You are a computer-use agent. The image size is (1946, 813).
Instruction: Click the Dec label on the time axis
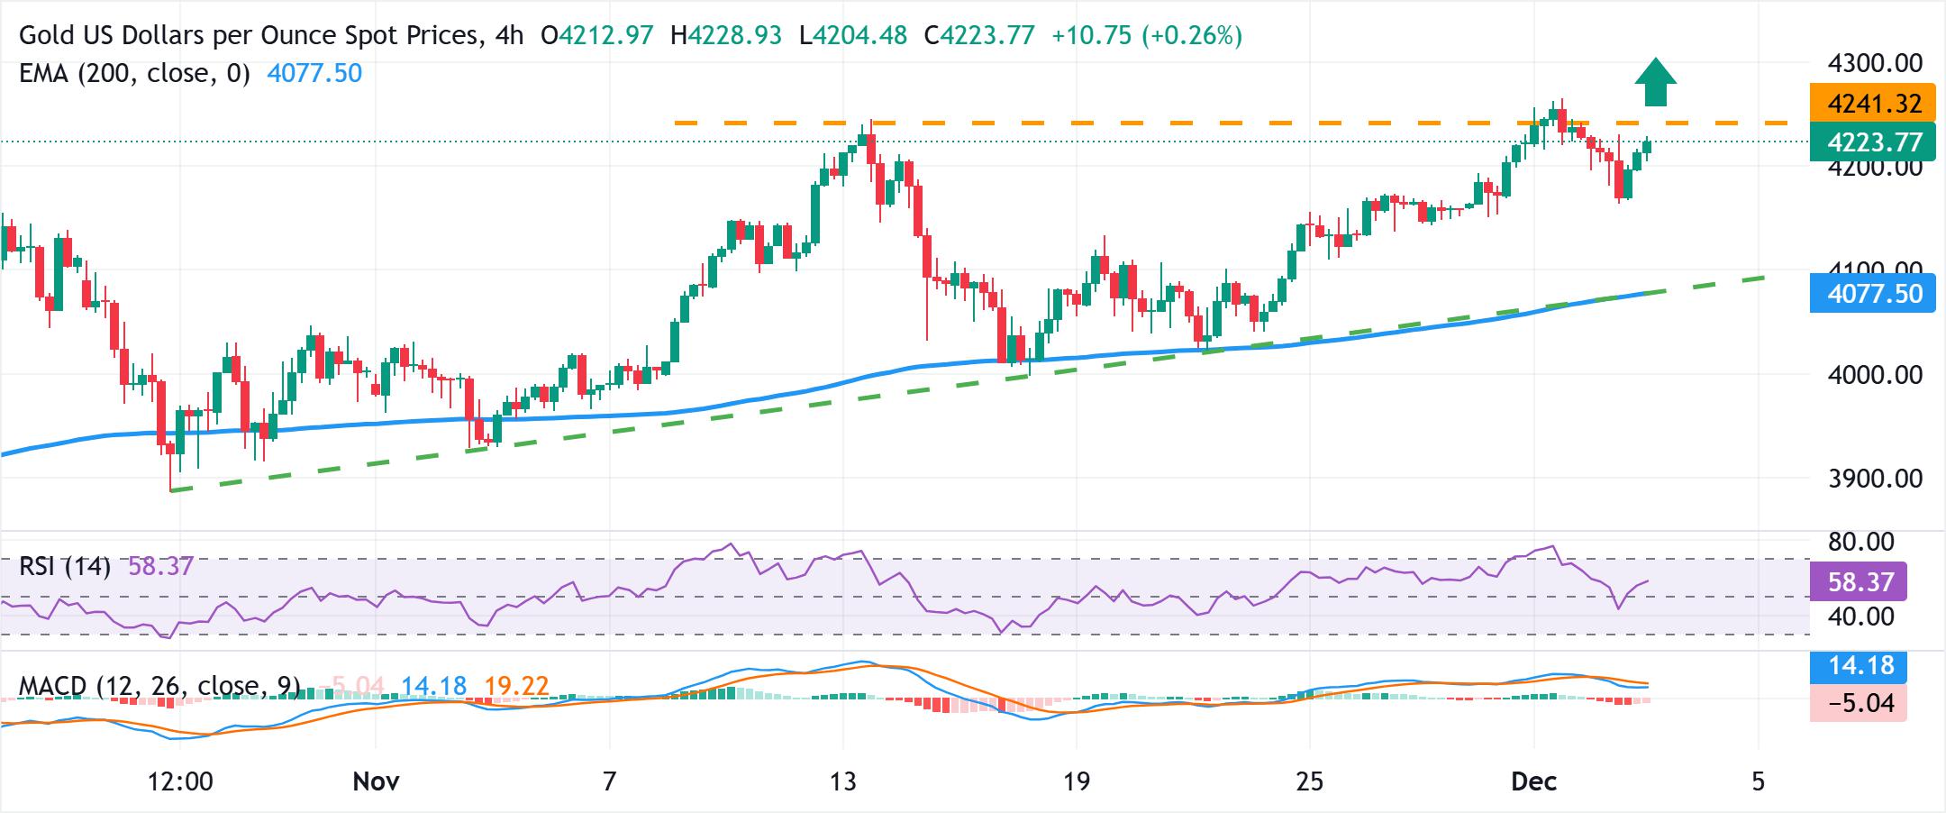(1533, 781)
